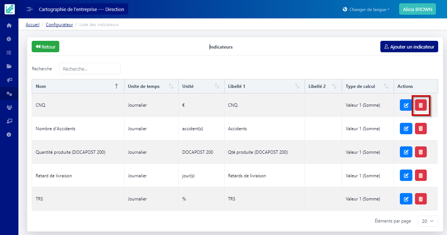
Task: Focus the Recherche search field
Action: (90, 69)
